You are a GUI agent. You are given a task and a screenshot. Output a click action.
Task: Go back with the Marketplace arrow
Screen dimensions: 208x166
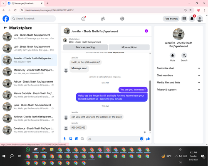click(x=5, y=28)
